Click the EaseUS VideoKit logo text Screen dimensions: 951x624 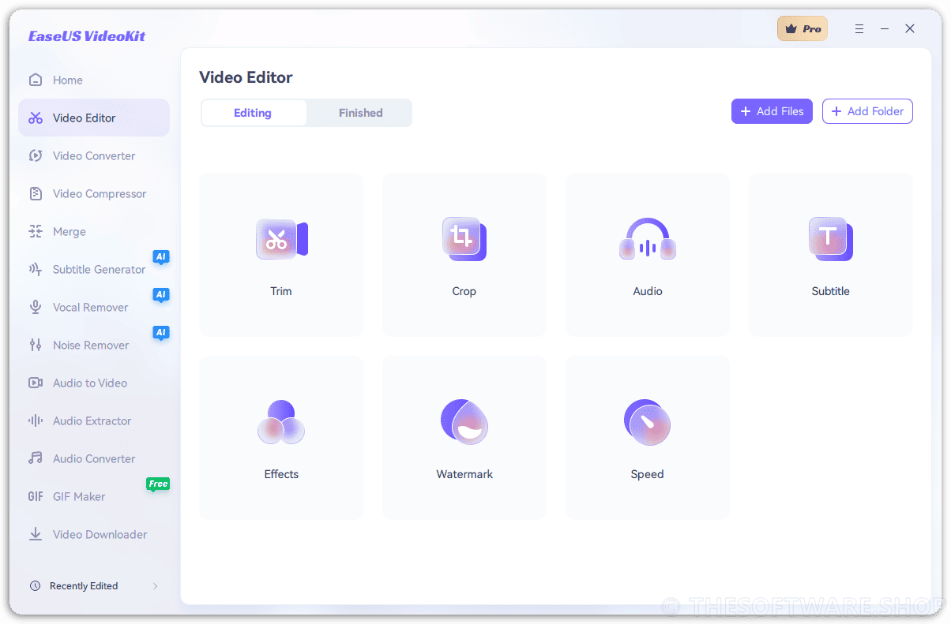[x=87, y=35]
